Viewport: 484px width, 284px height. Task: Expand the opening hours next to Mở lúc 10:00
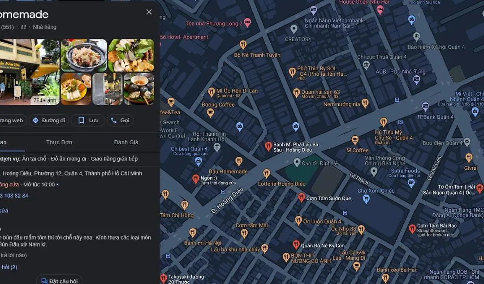point(58,185)
